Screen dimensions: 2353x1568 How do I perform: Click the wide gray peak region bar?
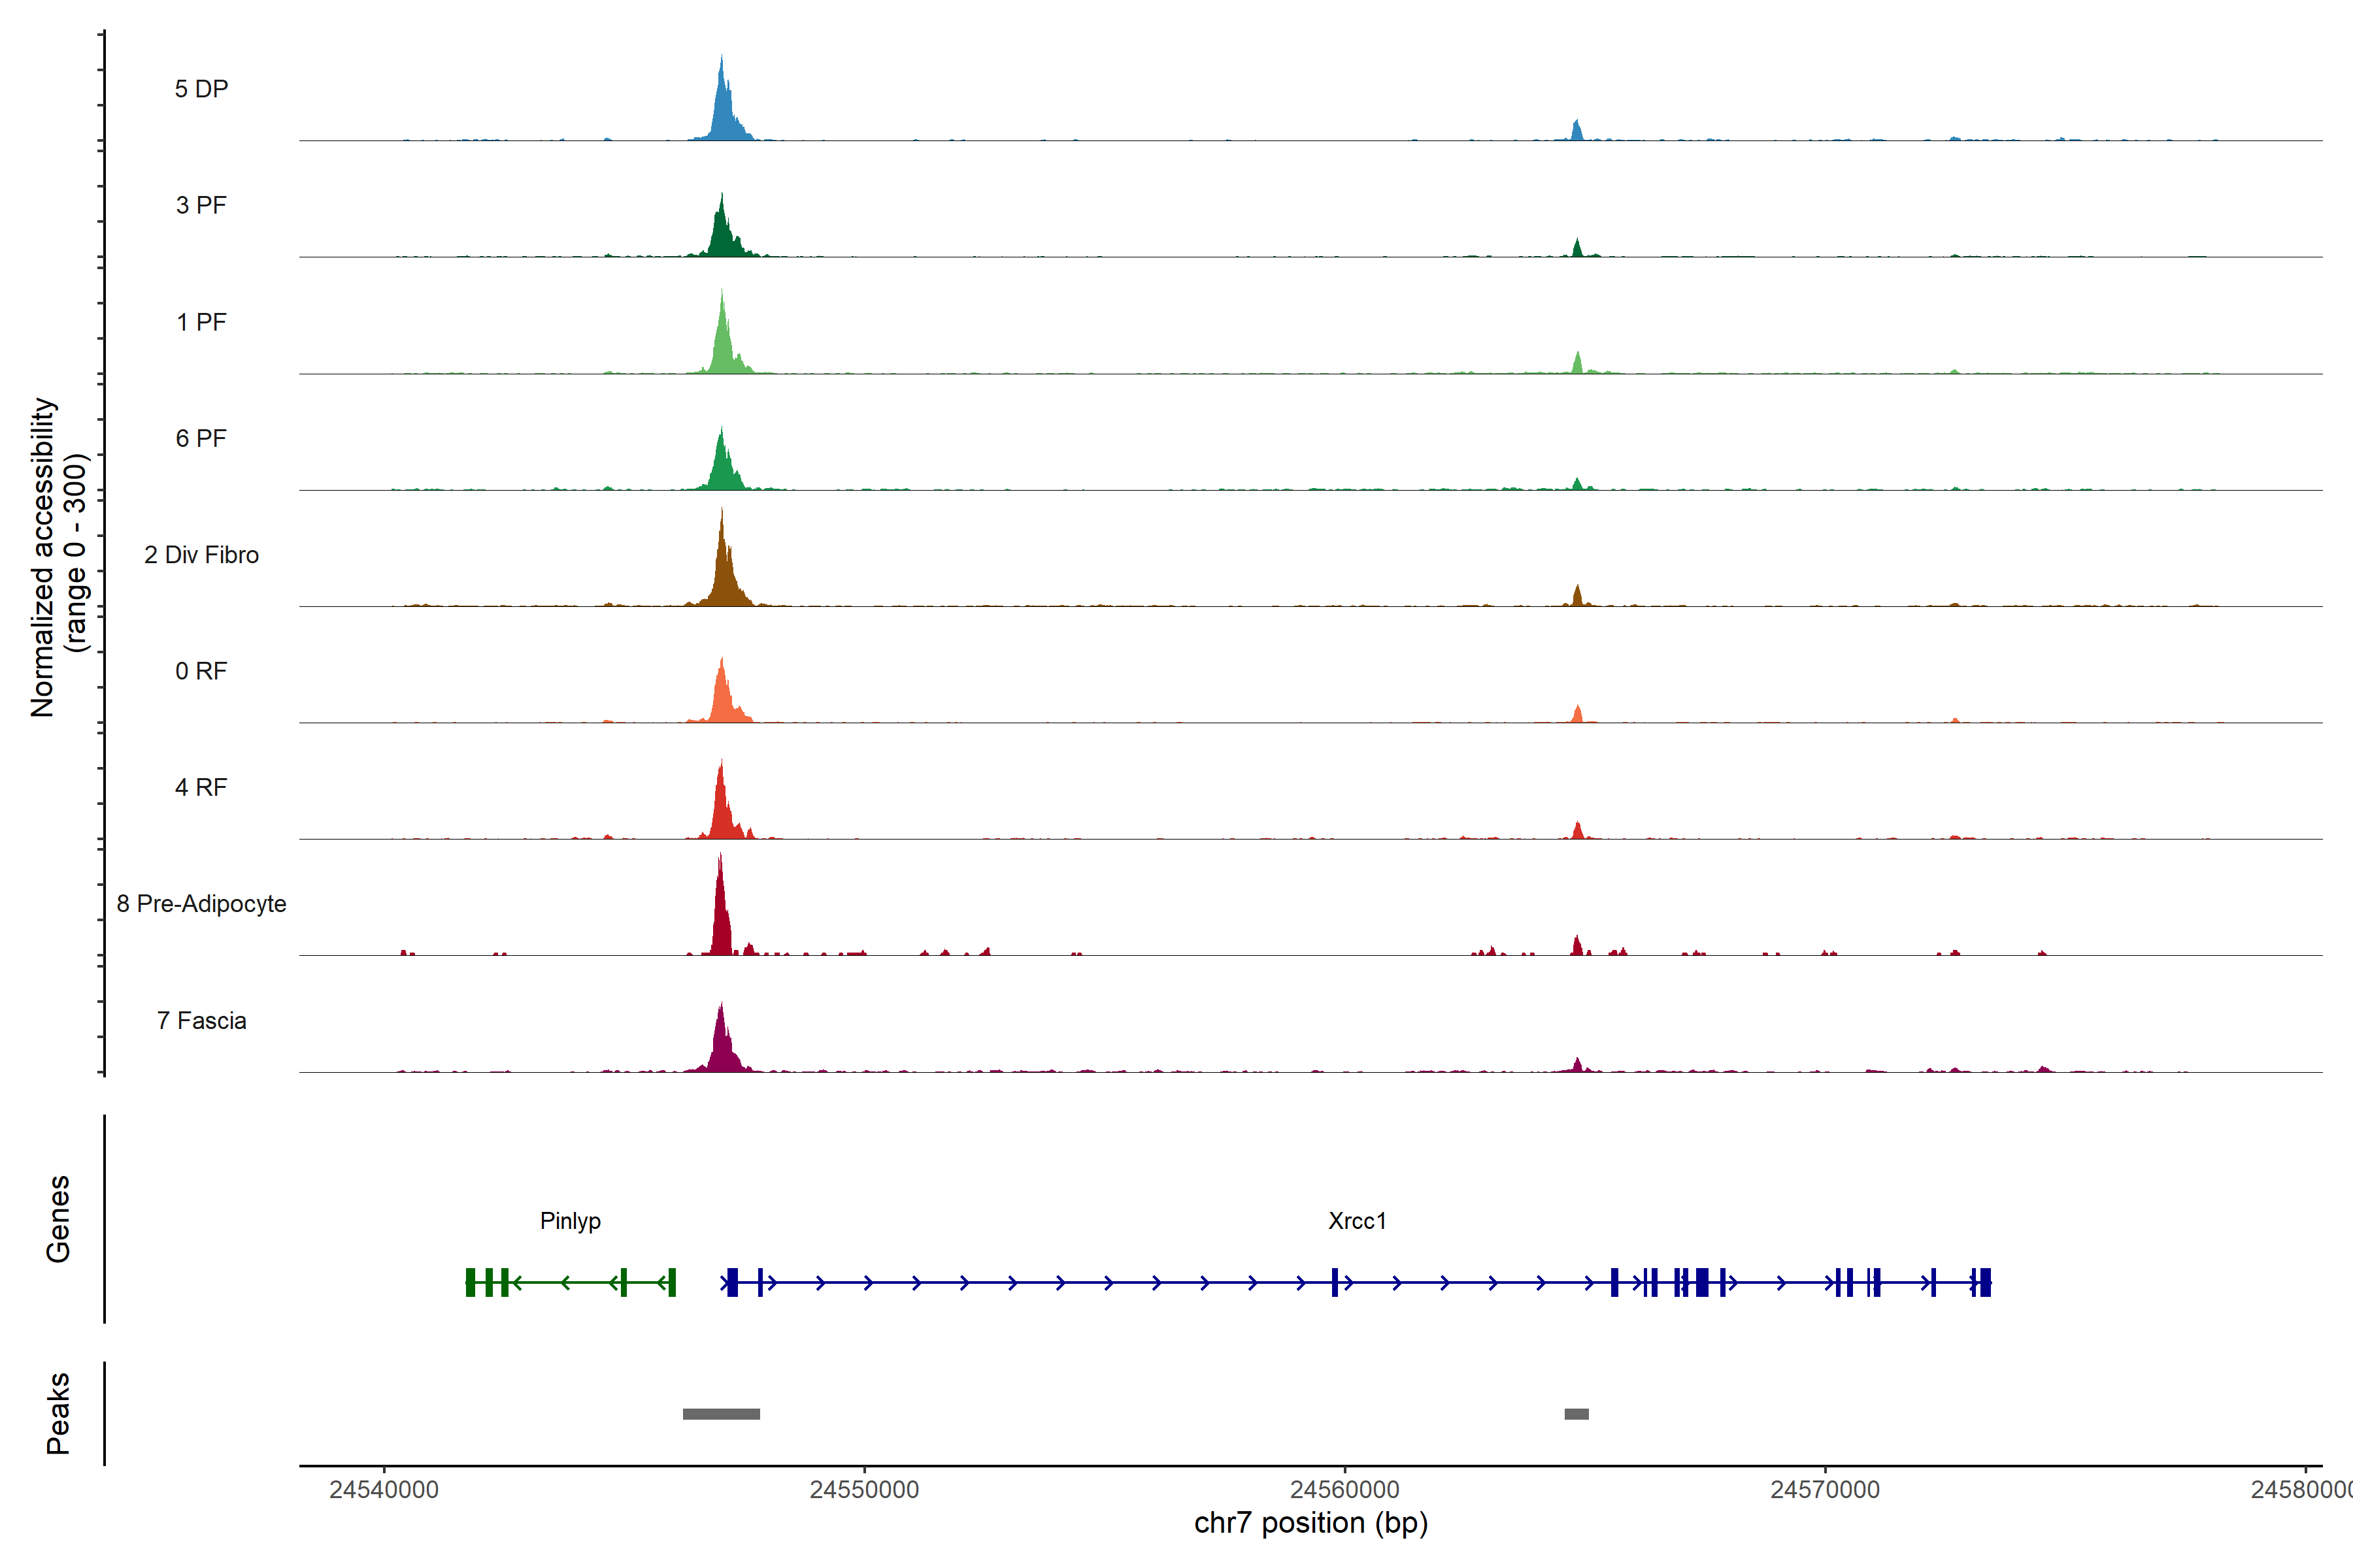point(722,1414)
